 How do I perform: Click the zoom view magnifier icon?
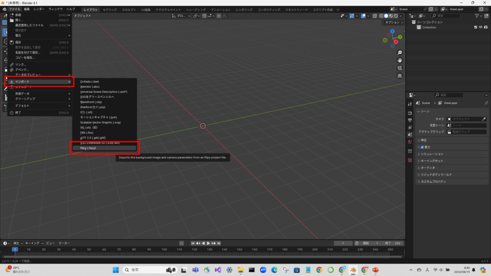point(400,53)
